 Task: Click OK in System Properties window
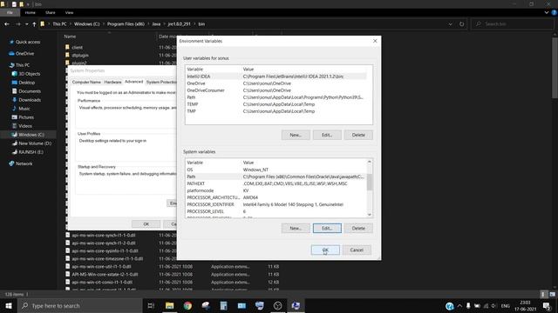click(x=146, y=224)
